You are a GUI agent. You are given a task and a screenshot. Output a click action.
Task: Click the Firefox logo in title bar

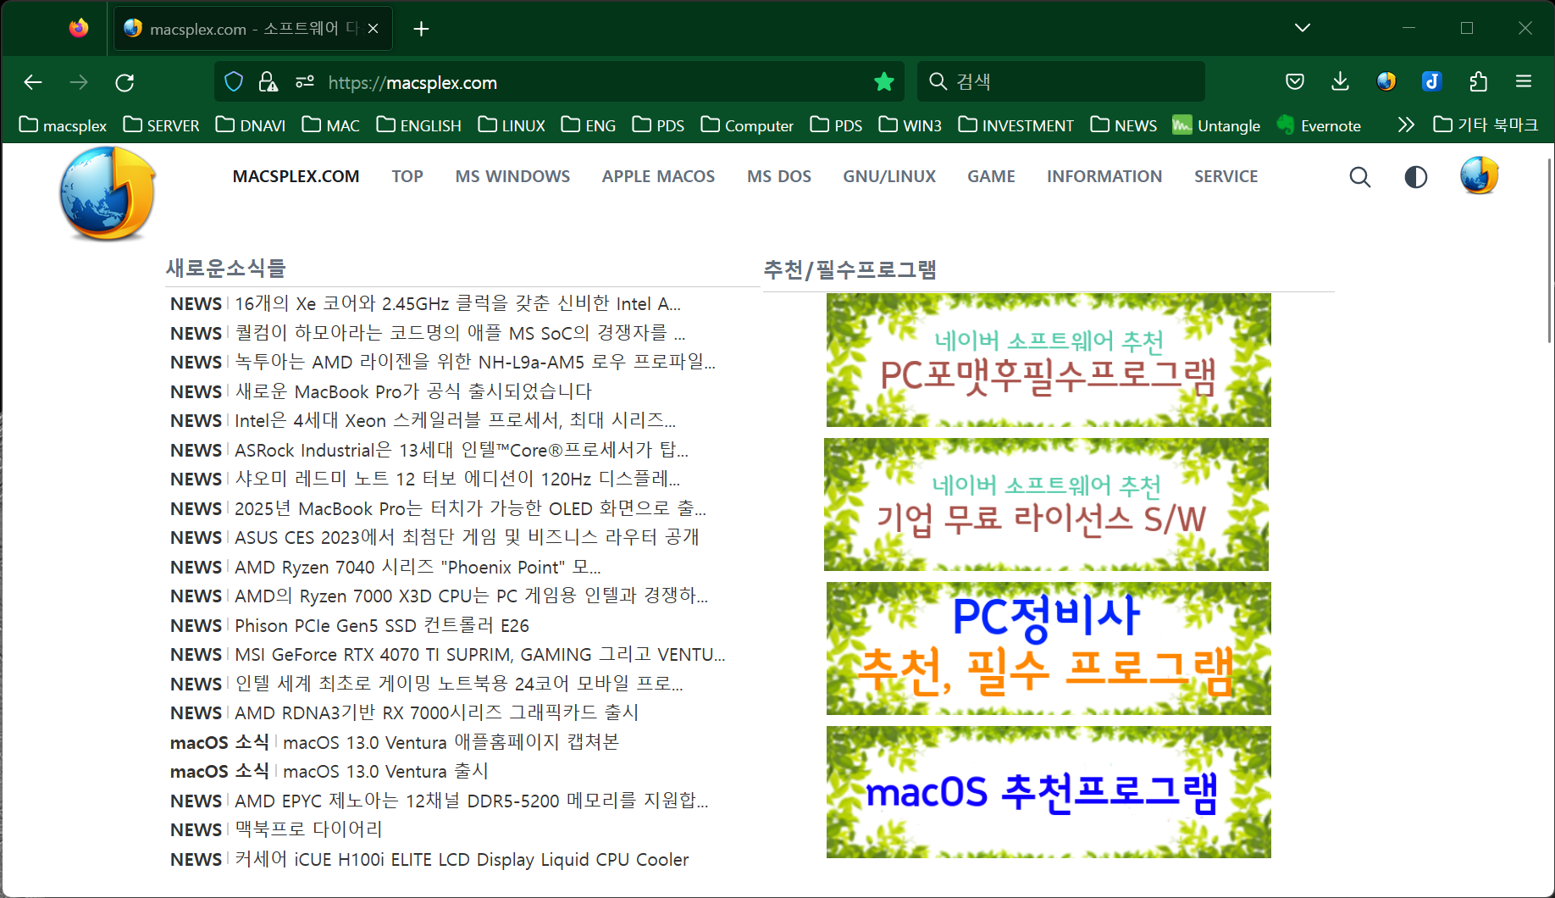(79, 28)
